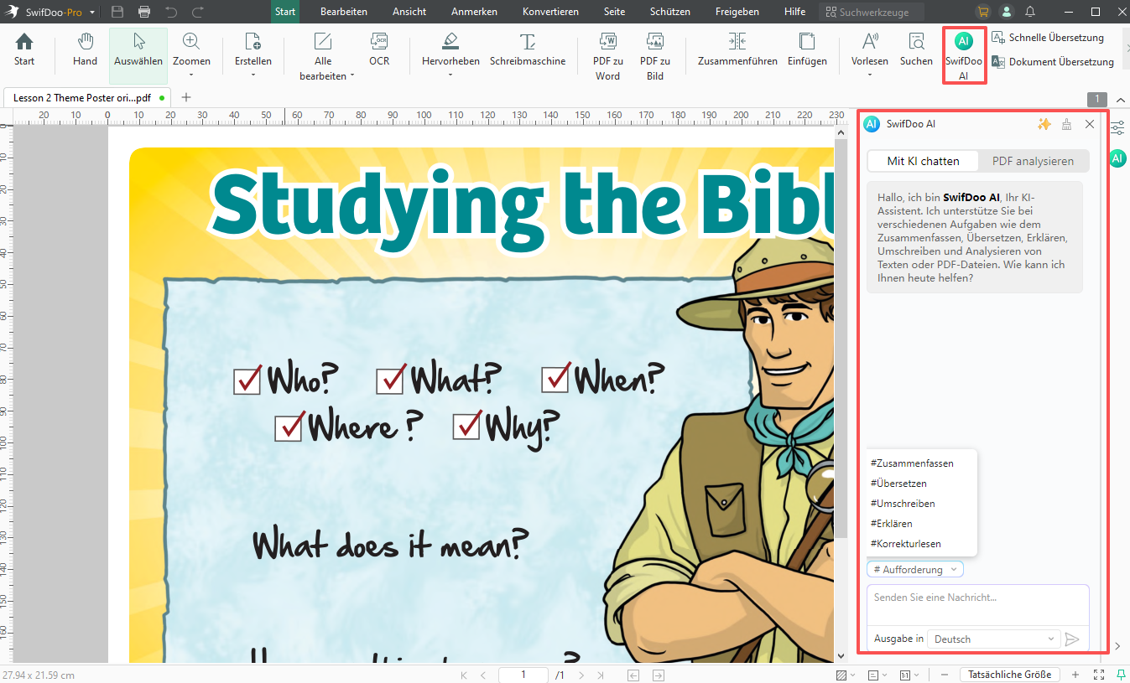Click the Senden Sie eine Nachricht field
Image resolution: width=1130 pixels, height=683 pixels.
pos(977,603)
